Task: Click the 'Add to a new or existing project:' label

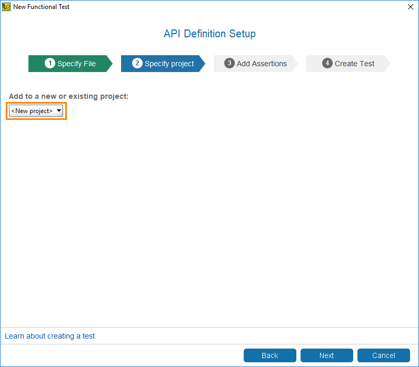Action: coord(68,96)
